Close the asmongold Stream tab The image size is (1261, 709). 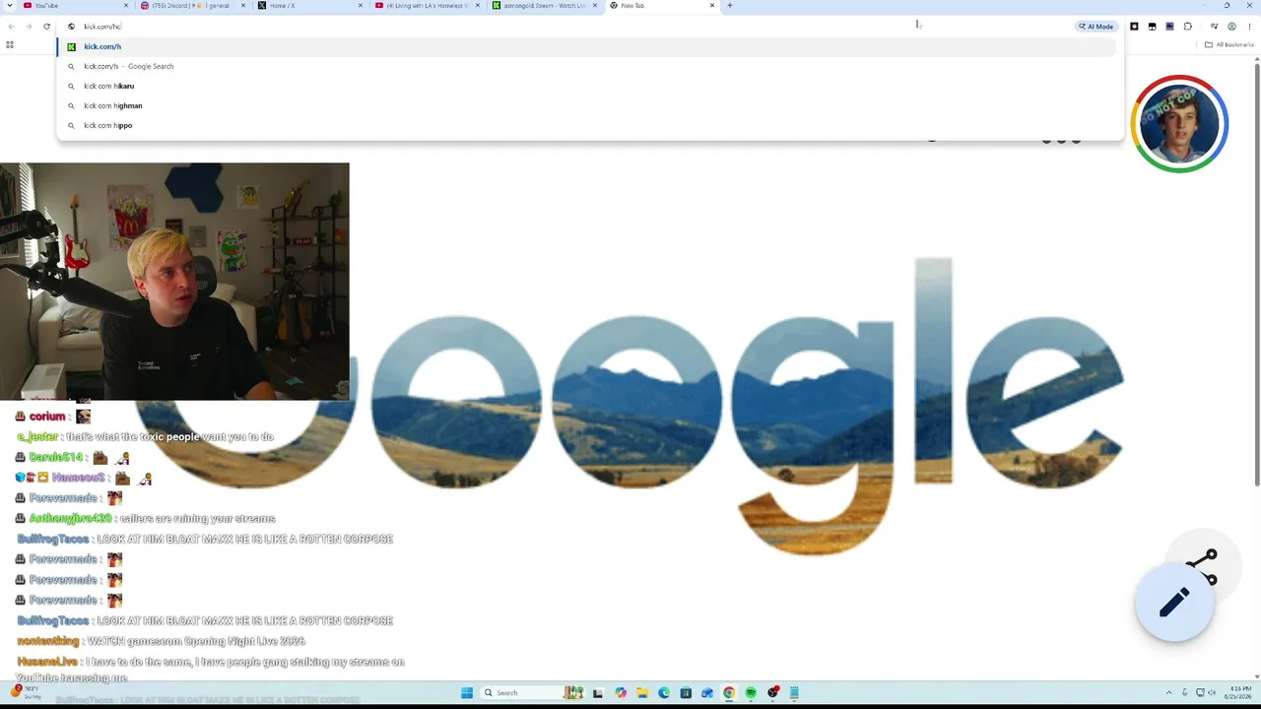click(595, 6)
